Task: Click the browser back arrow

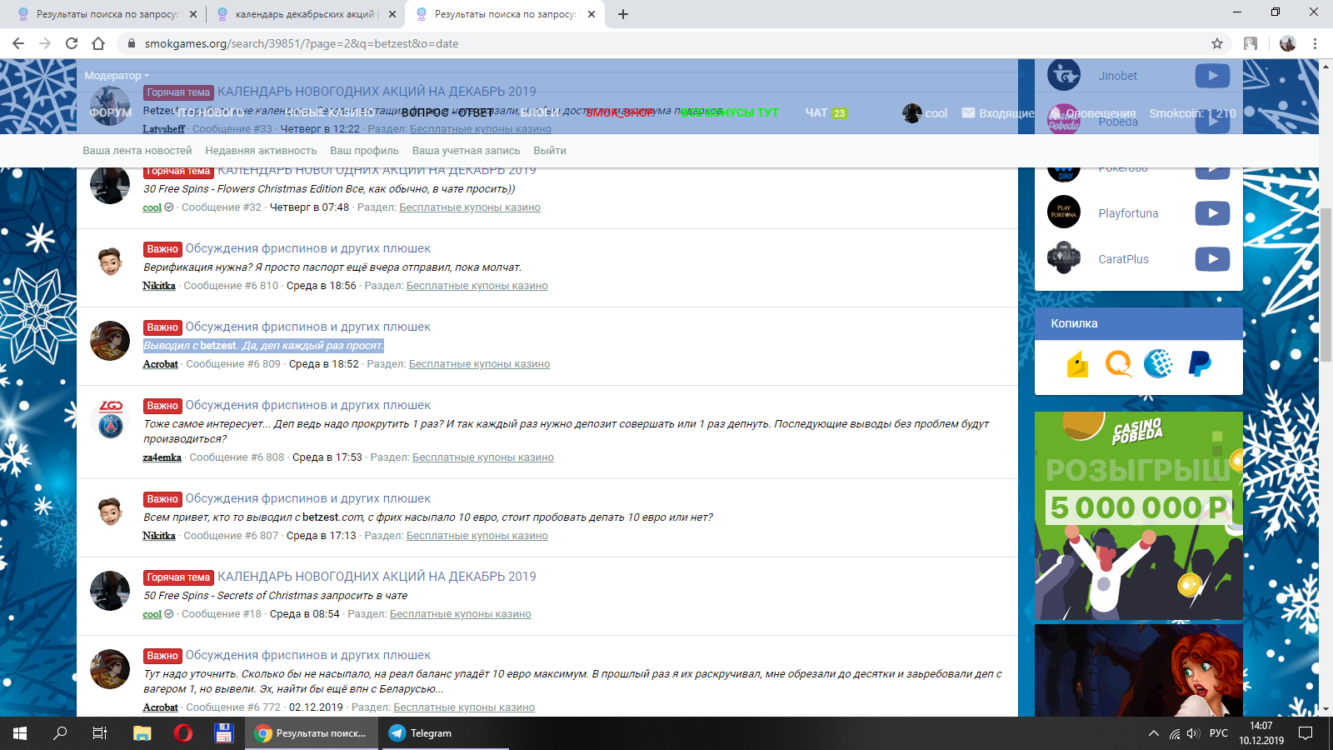Action: click(x=18, y=43)
